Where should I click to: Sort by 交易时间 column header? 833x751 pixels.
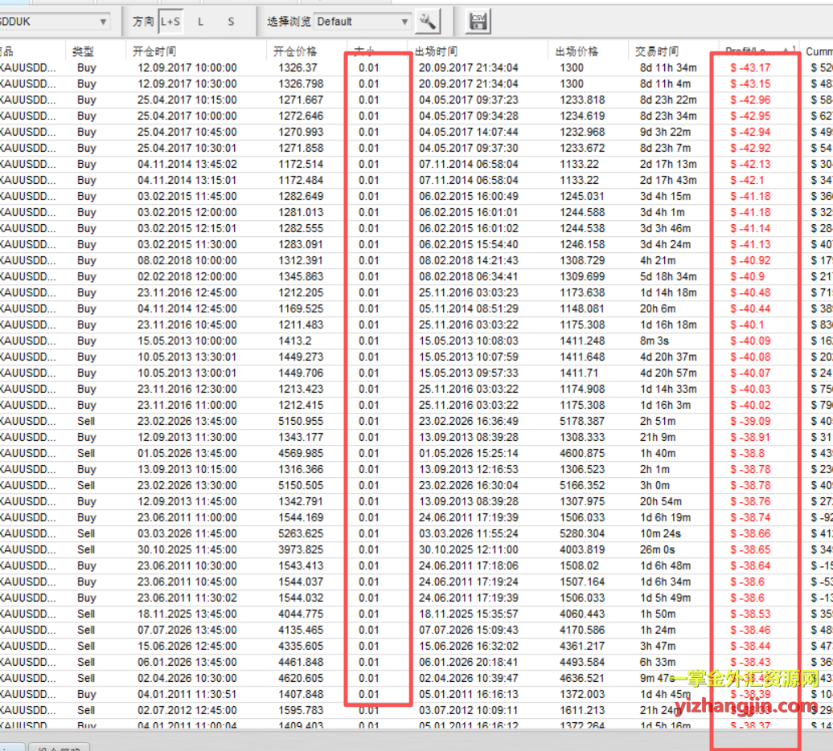[657, 51]
